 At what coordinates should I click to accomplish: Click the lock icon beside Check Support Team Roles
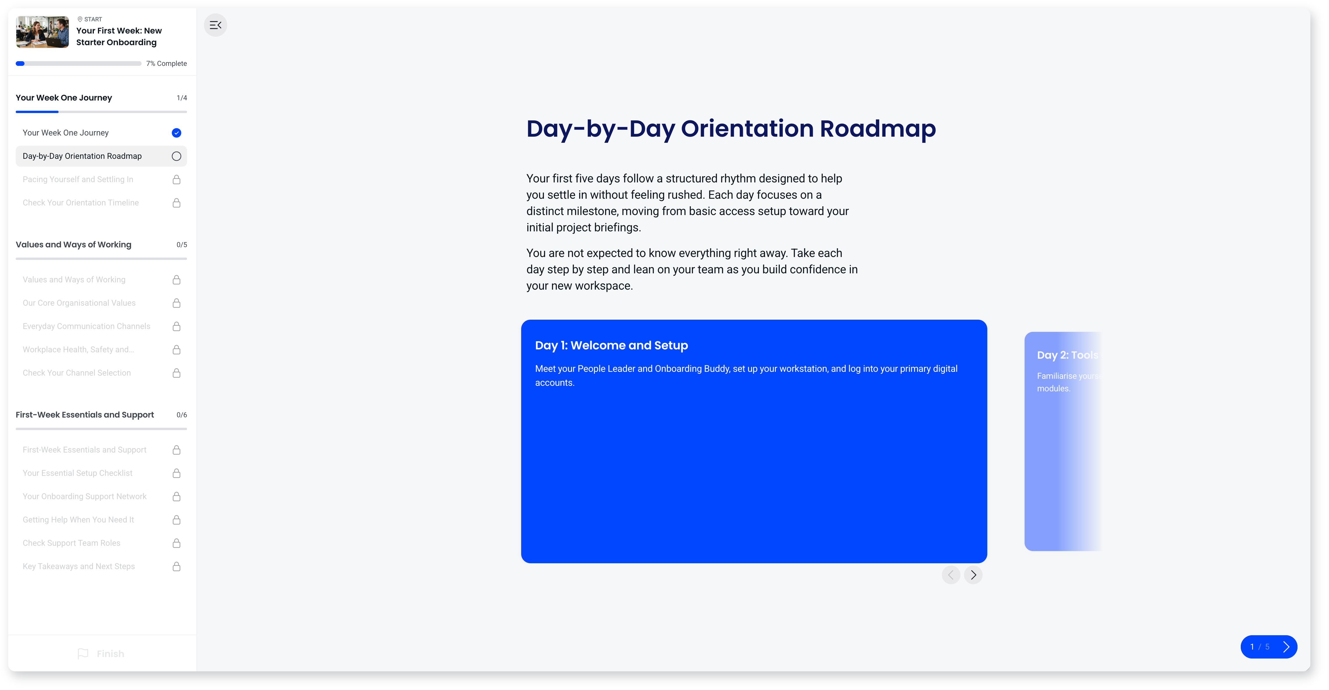click(x=177, y=543)
